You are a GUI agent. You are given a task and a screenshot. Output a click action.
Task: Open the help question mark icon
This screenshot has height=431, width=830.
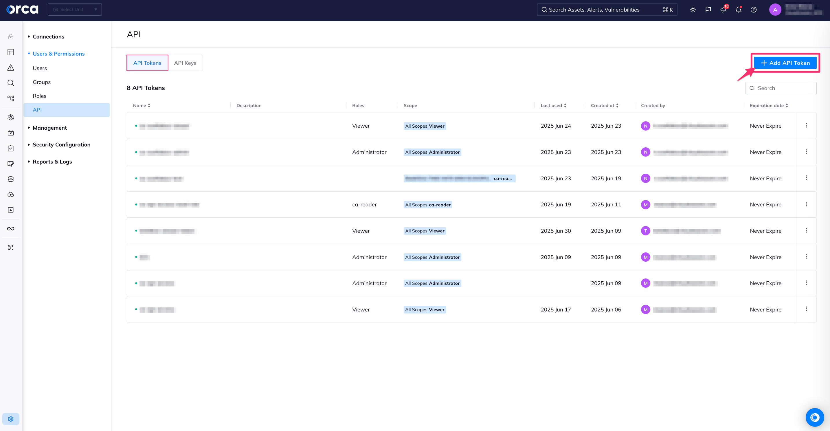coord(754,10)
